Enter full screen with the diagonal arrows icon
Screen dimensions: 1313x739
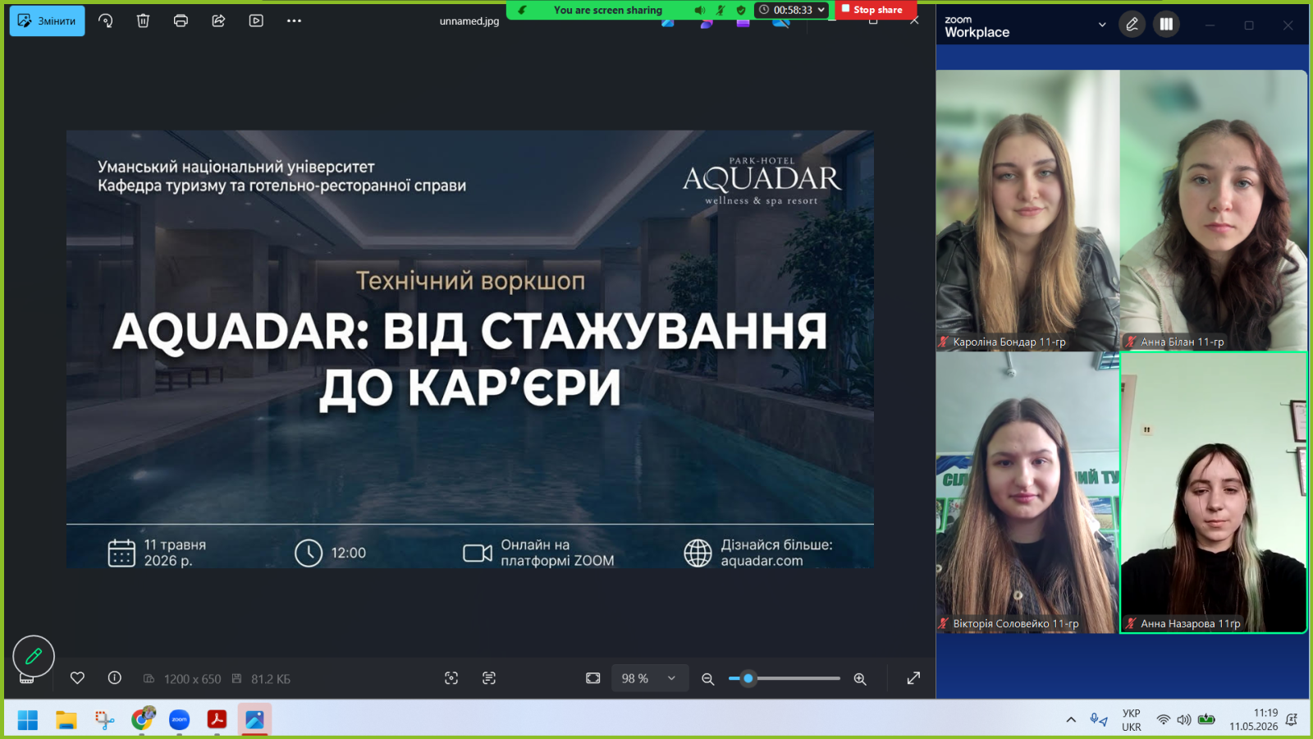(913, 678)
